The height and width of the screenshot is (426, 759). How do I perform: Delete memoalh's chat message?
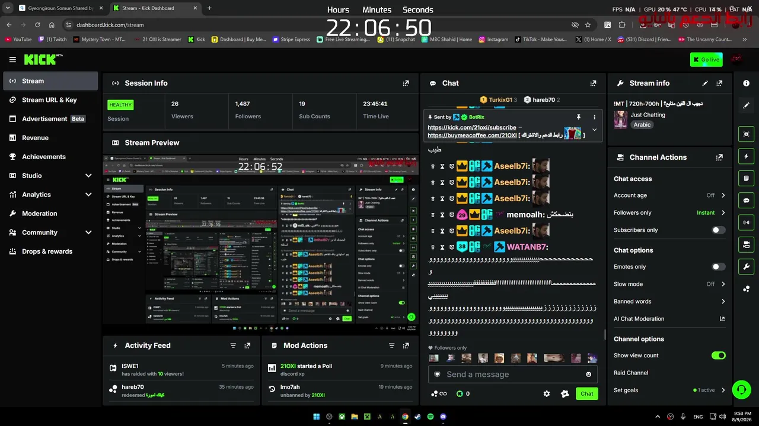[433, 215]
